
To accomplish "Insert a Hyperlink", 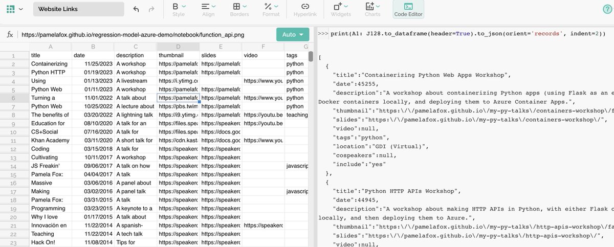I will click(x=305, y=10).
